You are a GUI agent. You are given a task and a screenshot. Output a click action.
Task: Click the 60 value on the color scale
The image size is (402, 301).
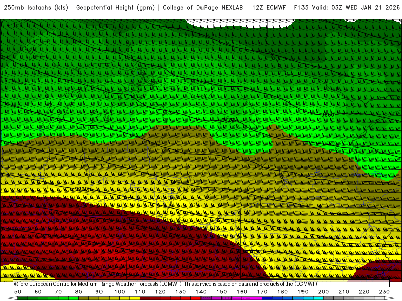(38, 292)
